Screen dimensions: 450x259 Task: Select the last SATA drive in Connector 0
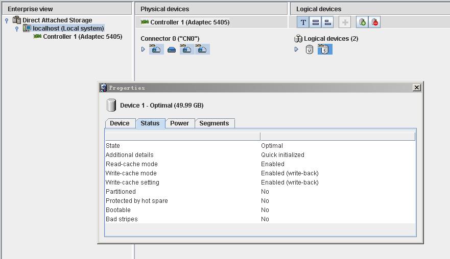[202, 49]
